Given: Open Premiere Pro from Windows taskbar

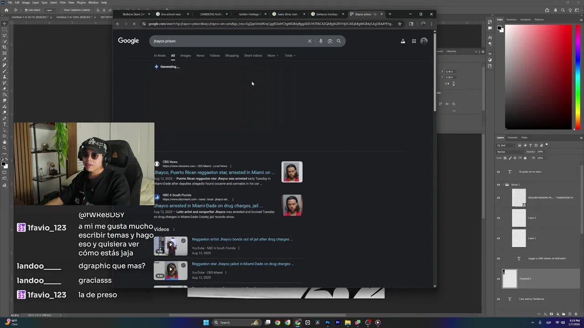Looking at the screenshot, I should 338,323.
